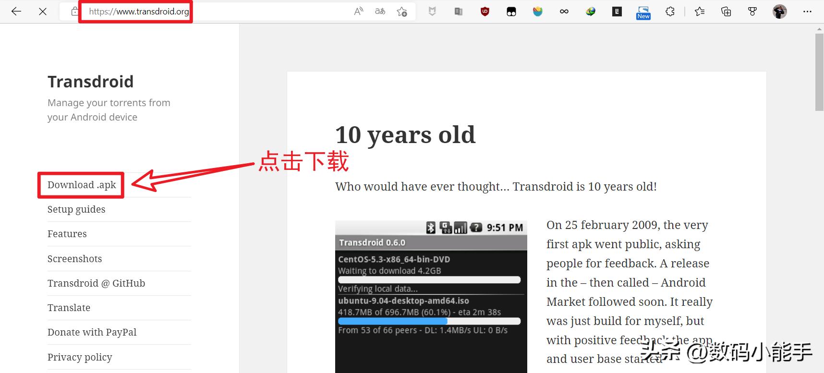
Task: Open the Privacy policy link
Action: pos(80,357)
